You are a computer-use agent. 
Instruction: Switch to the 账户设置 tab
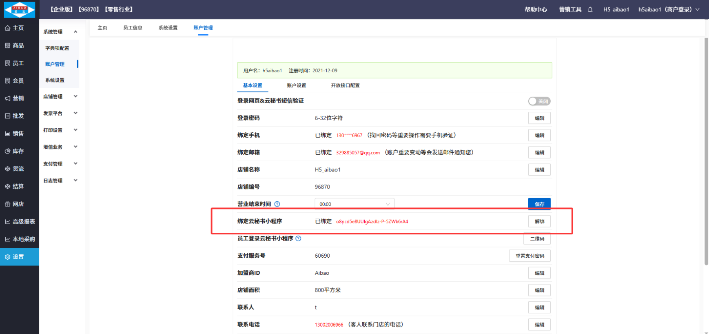296,85
